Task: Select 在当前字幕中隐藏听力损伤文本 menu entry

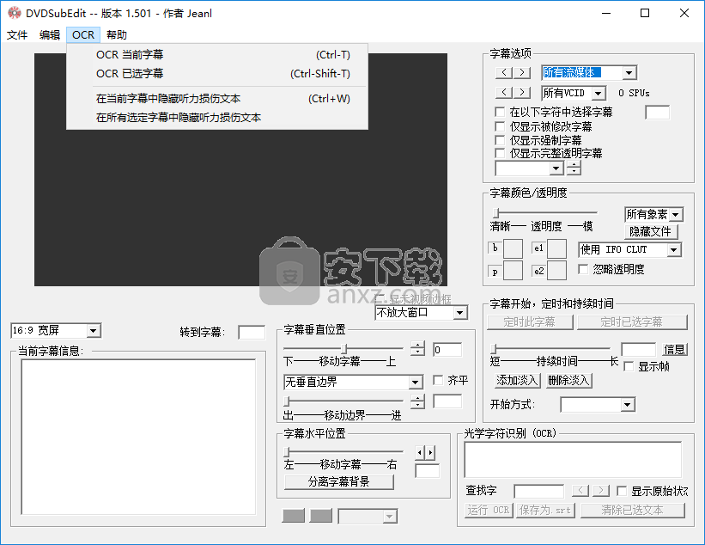Action: pos(217,99)
